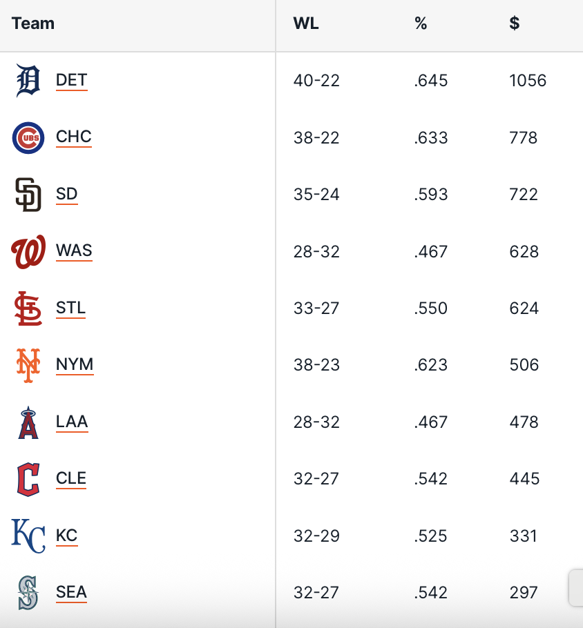Click the Cleveland Guardians logo
The image size is (583, 628).
point(28,479)
